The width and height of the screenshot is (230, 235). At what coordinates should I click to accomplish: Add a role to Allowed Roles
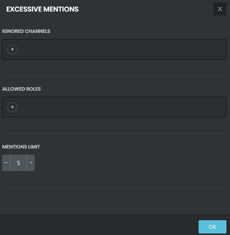pos(12,107)
